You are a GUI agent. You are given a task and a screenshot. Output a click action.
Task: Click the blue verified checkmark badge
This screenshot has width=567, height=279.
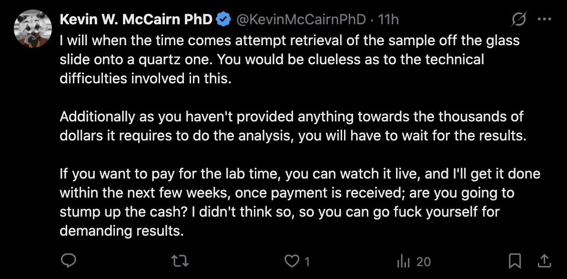point(223,20)
